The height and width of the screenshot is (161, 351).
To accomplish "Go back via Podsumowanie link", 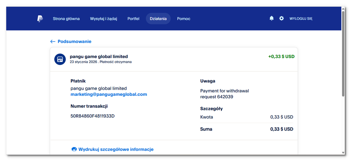I will coord(74,41).
